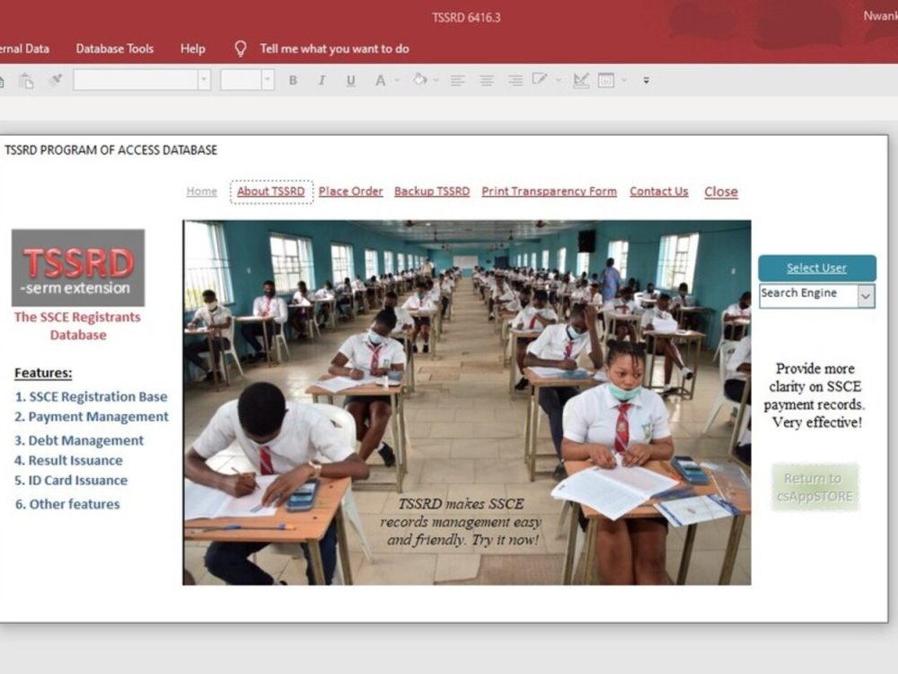Open the Help ribbon tab
898x674 pixels.
point(192,49)
